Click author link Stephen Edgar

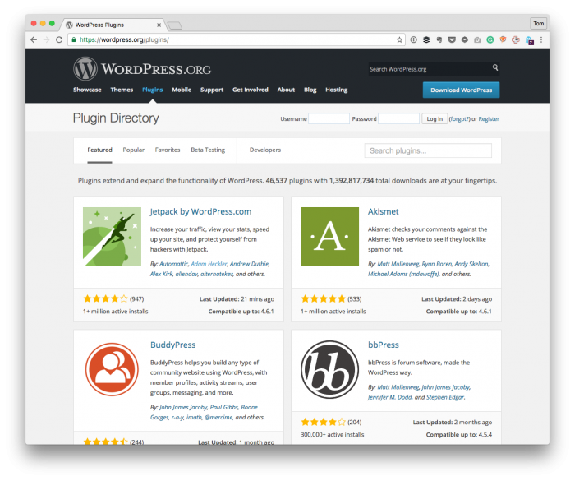tap(445, 397)
